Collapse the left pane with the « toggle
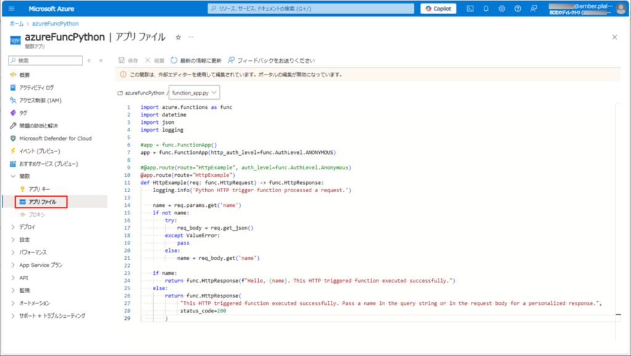Viewport: 631px width, 356px height. [x=100, y=60]
